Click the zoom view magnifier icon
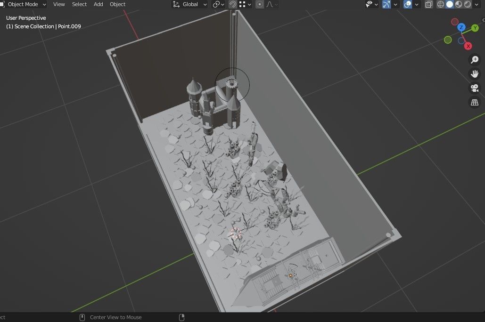Screen dimensions: 485x322 pos(475,60)
